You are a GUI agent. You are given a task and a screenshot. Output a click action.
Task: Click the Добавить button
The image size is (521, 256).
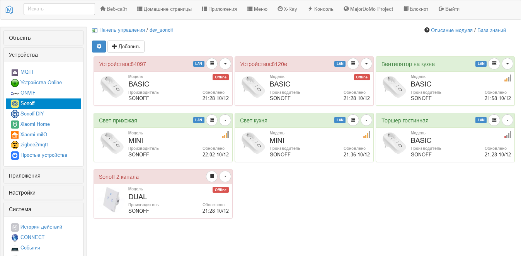click(x=126, y=46)
